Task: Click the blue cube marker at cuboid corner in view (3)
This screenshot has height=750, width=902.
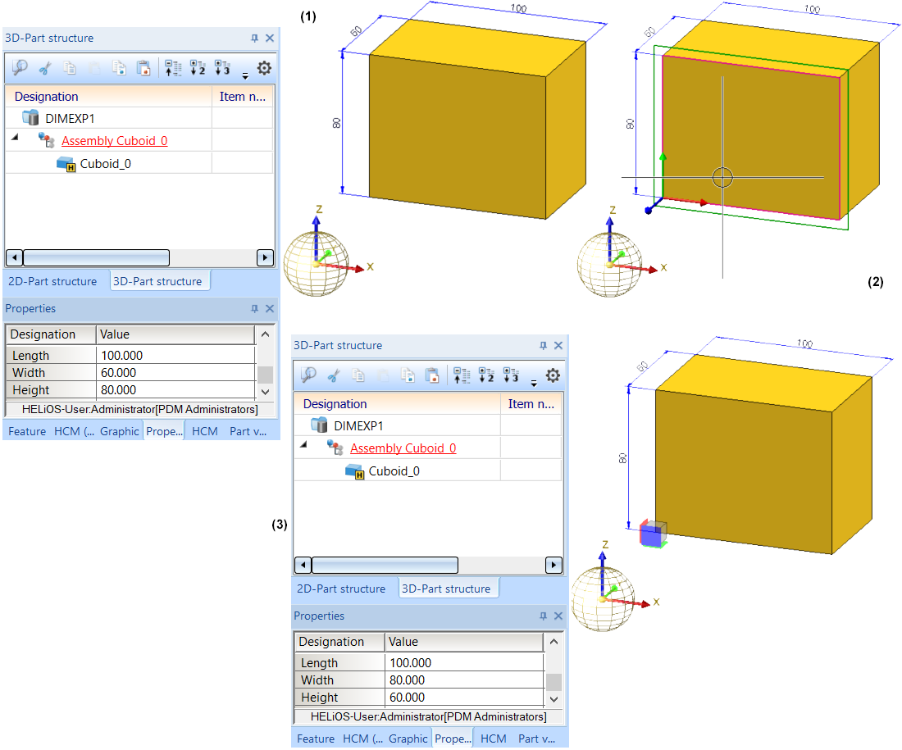Action: coord(653,534)
